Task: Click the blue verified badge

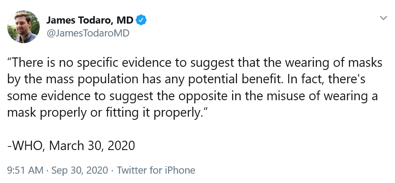Action: (x=141, y=20)
